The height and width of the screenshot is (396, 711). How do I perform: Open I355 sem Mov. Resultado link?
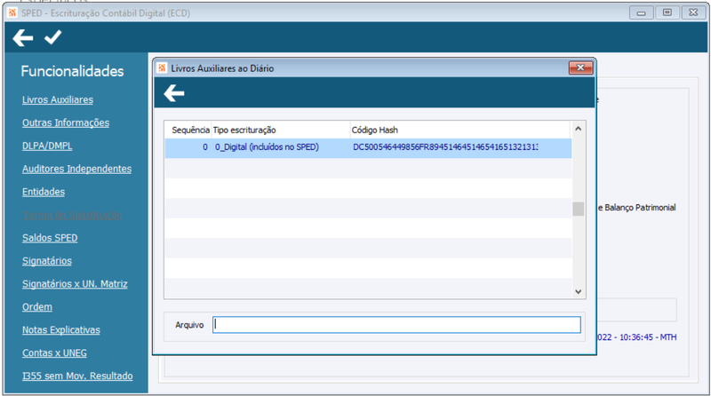[x=77, y=376]
